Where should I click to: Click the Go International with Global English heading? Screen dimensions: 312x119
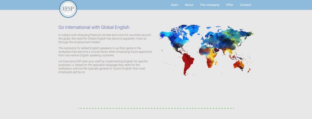click(x=94, y=27)
